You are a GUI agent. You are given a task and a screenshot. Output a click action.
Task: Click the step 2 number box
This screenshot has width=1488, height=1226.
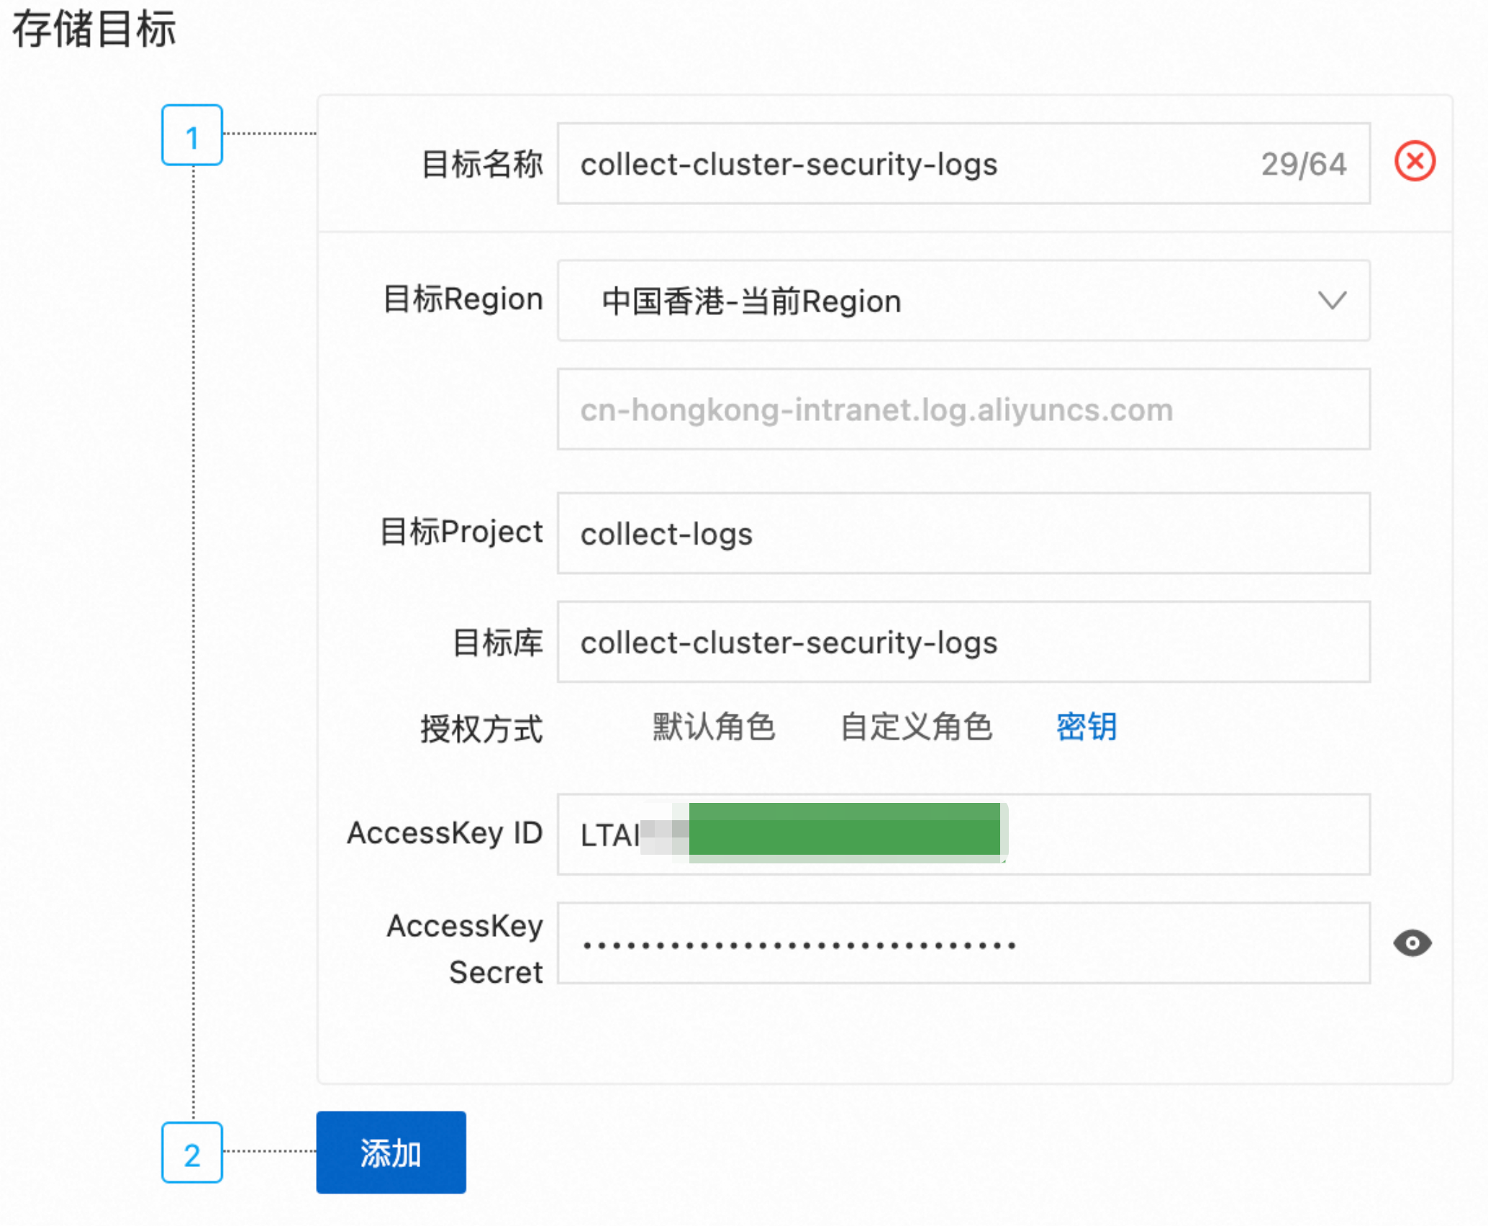(x=191, y=1153)
